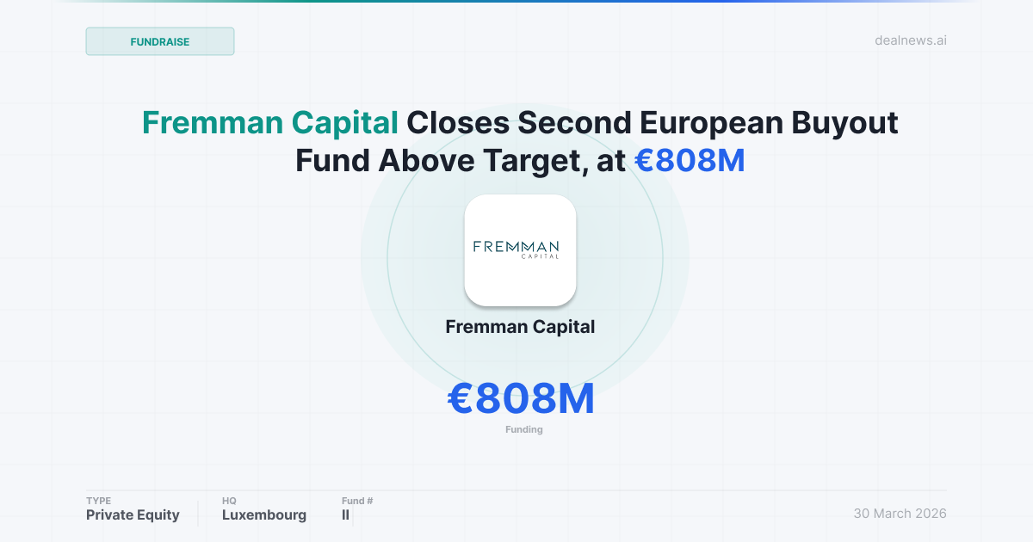Click green "Fremman Capital" in the headline
This screenshot has height=542, width=1033.
[x=269, y=123]
